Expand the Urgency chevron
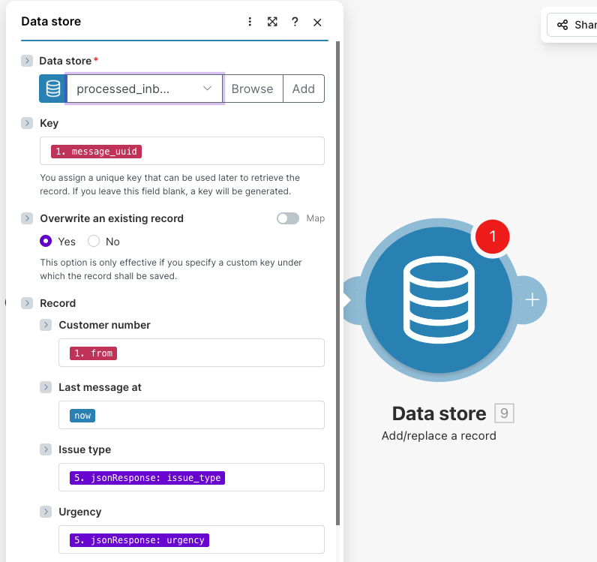The image size is (597, 562). 46,512
